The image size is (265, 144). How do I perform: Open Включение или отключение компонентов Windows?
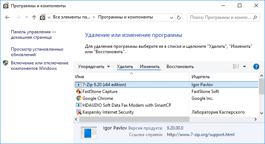pyautogui.click(x=40, y=65)
